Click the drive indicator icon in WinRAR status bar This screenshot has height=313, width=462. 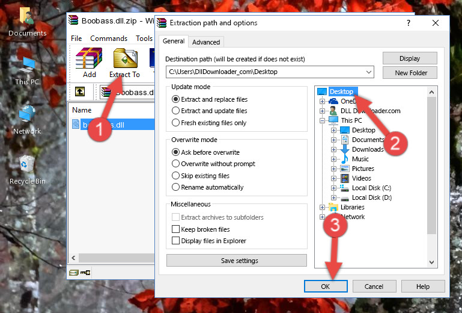click(74, 272)
